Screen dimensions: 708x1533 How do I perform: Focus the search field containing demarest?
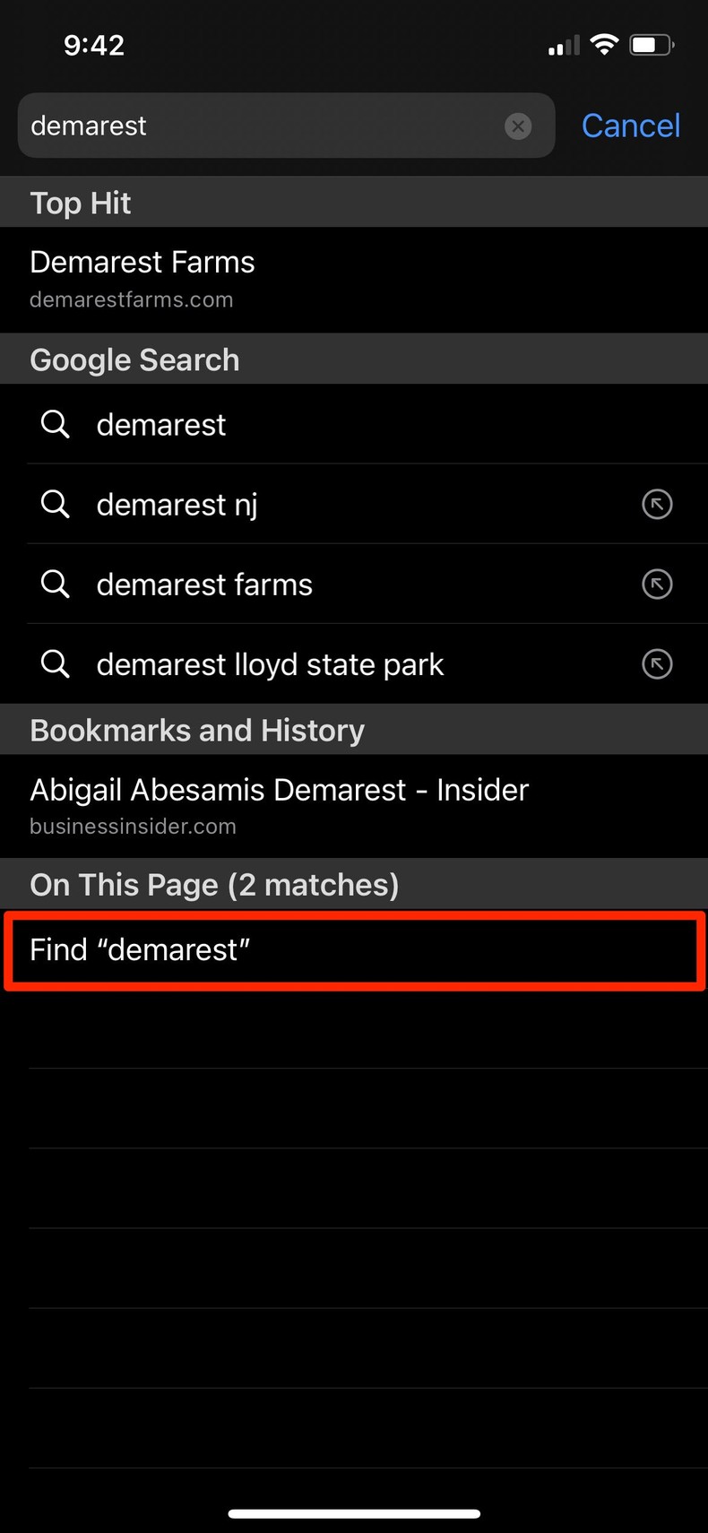point(260,126)
